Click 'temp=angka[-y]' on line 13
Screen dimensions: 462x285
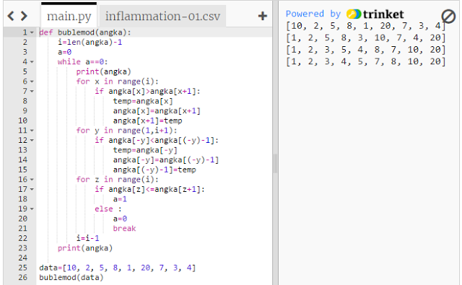[x=145, y=150]
